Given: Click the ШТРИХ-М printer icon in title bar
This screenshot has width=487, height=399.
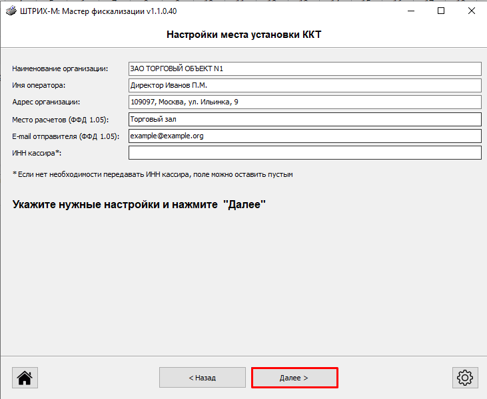Looking at the screenshot, I should click(x=11, y=11).
